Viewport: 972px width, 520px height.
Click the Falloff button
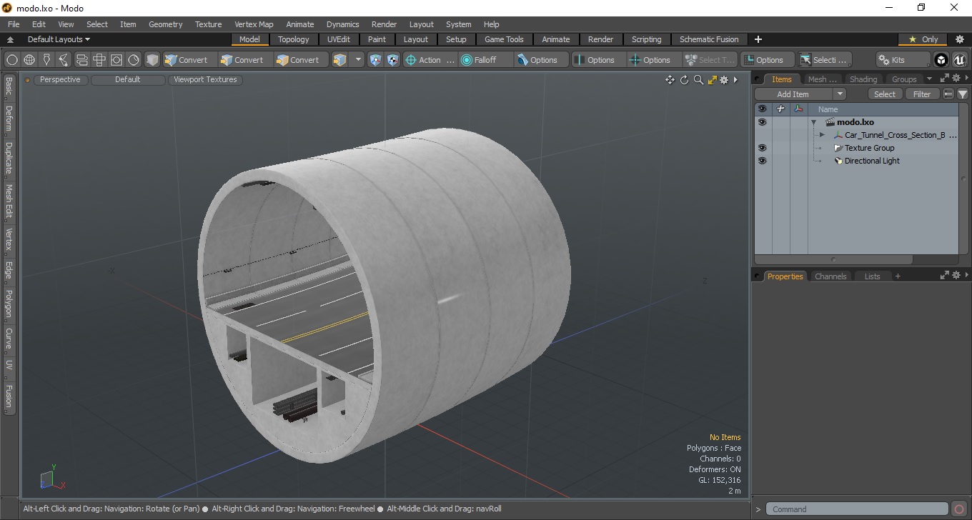pos(485,60)
